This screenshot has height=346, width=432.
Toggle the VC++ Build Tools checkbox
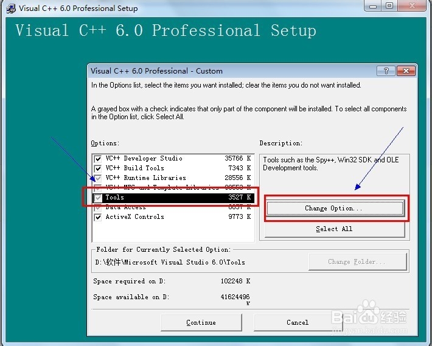[x=98, y=168]
